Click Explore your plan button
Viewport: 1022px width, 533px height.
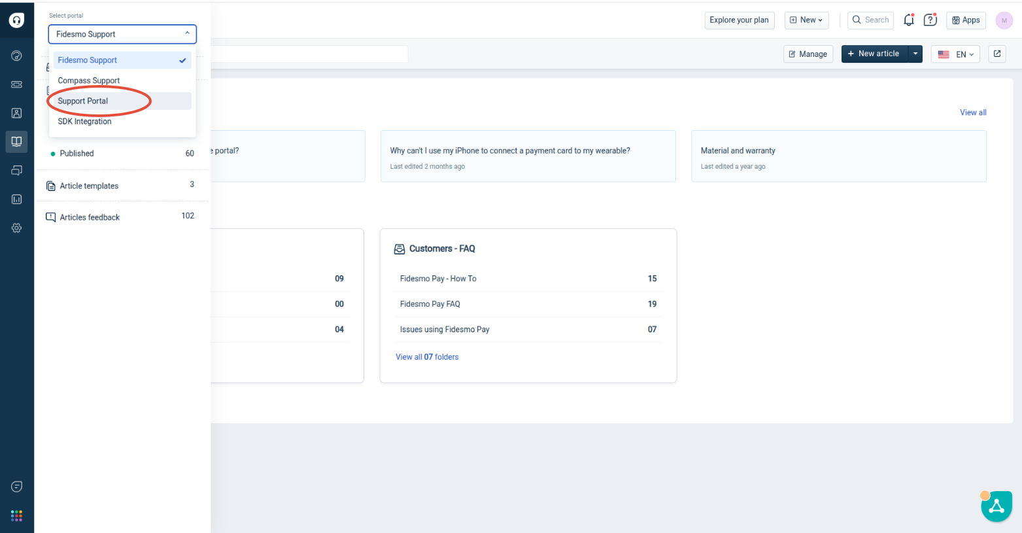click(739, 20)
